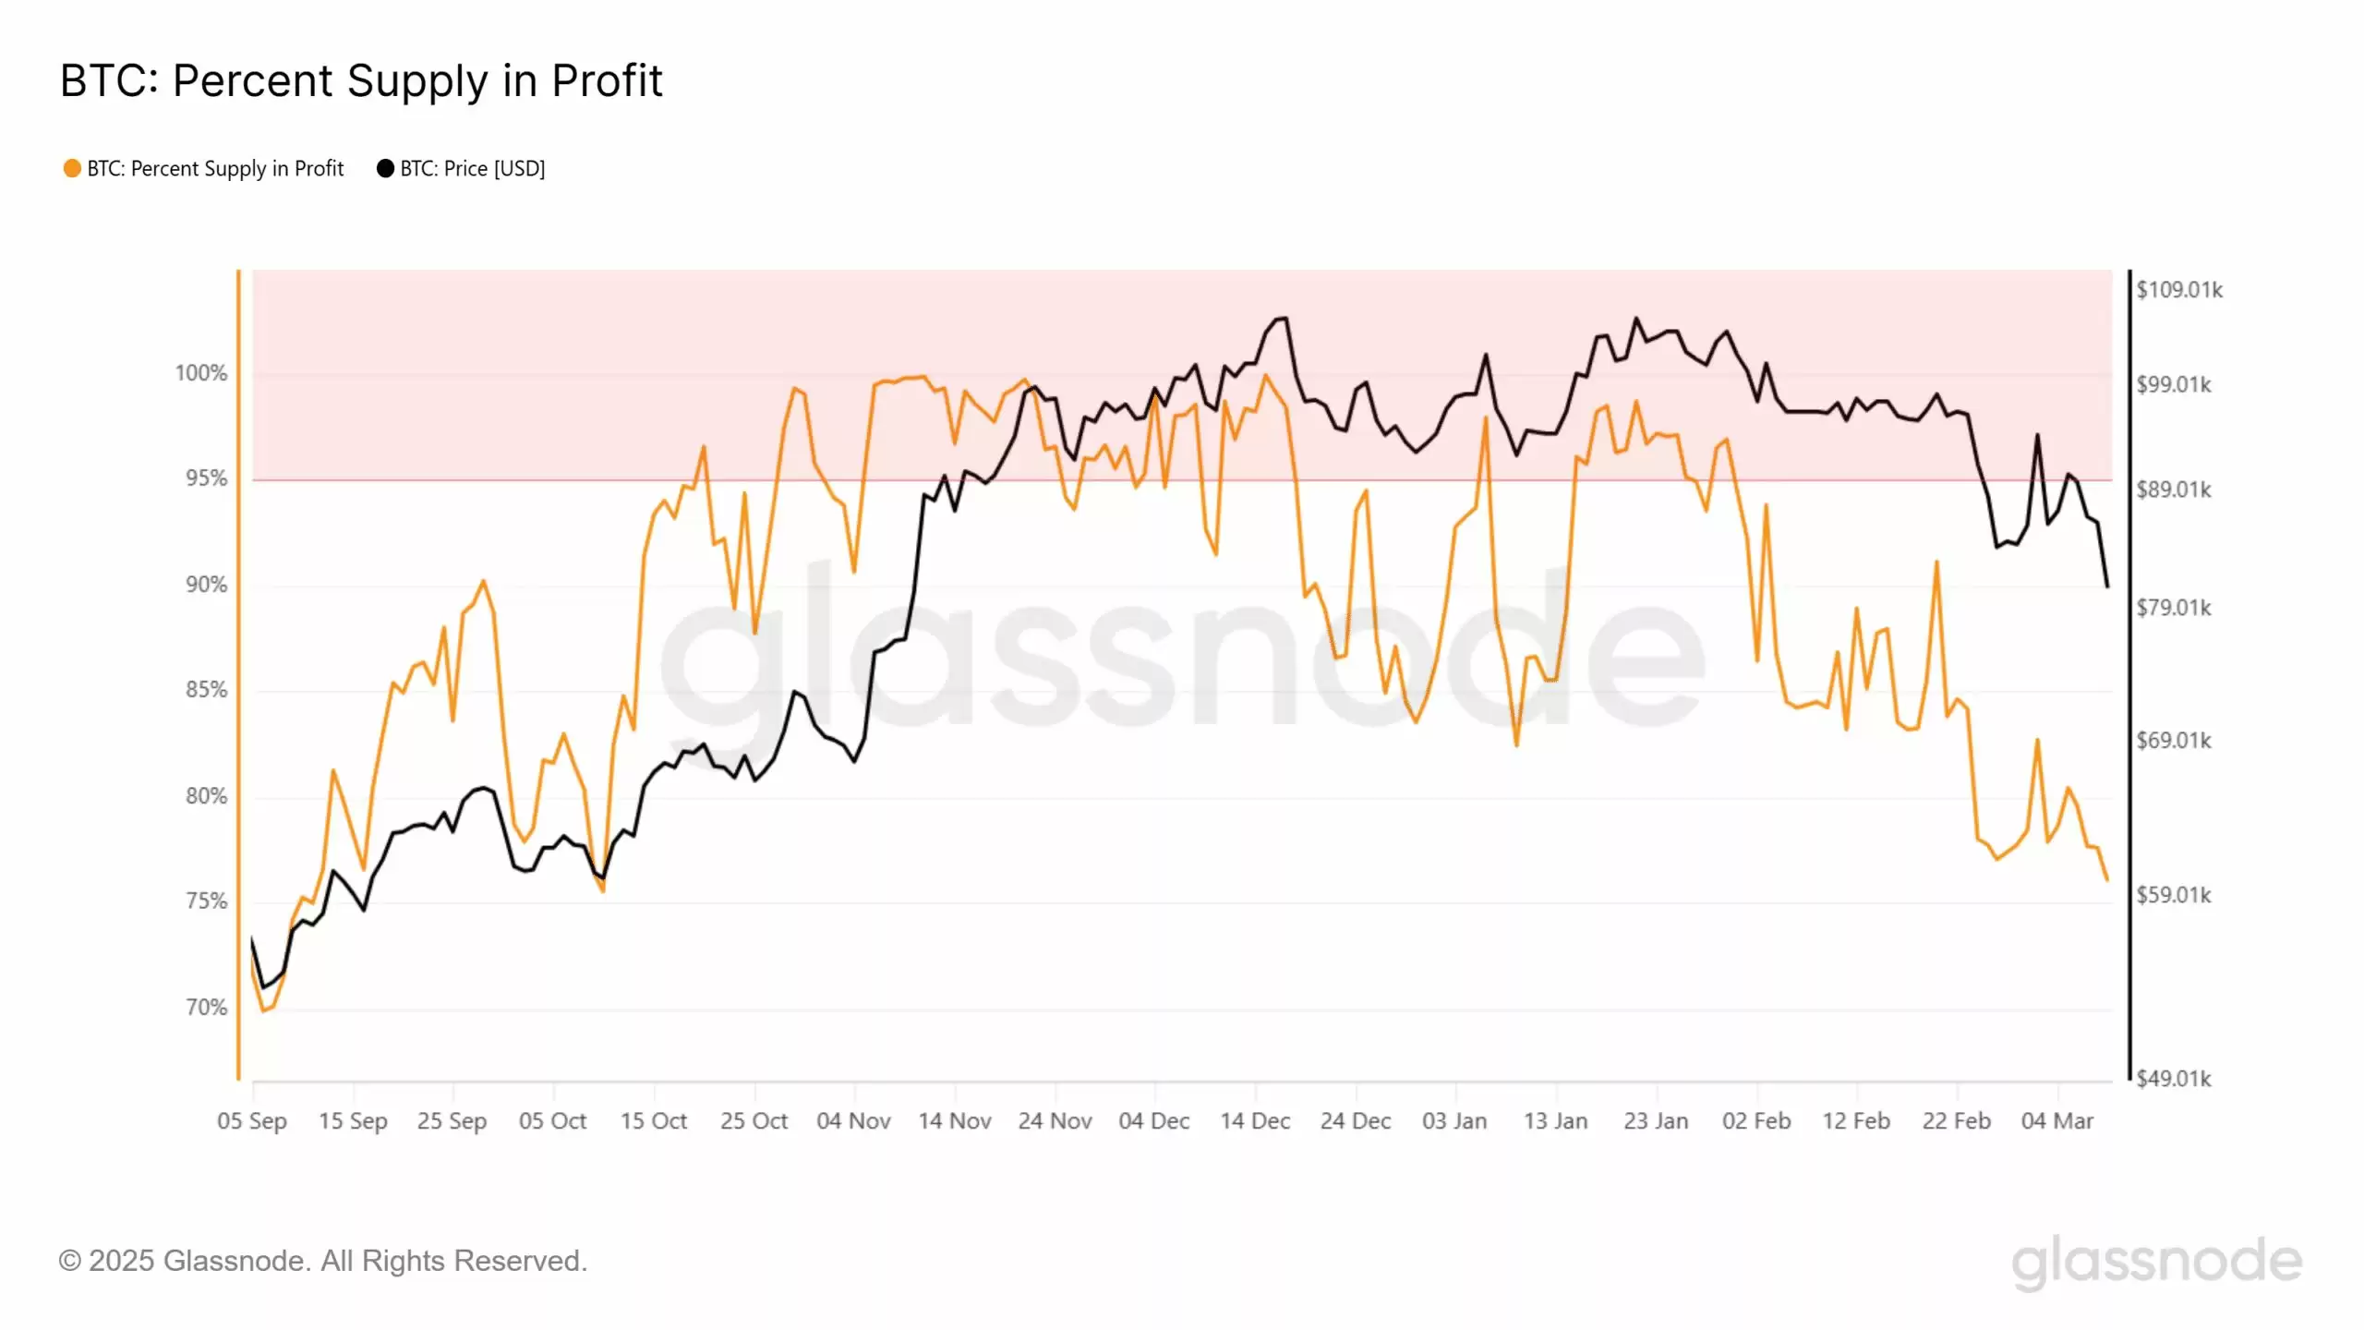
Task: Click the chart title 'BTC: Percent Supply in Profit'
Action: pyautogui.click(x=361, y=81)
